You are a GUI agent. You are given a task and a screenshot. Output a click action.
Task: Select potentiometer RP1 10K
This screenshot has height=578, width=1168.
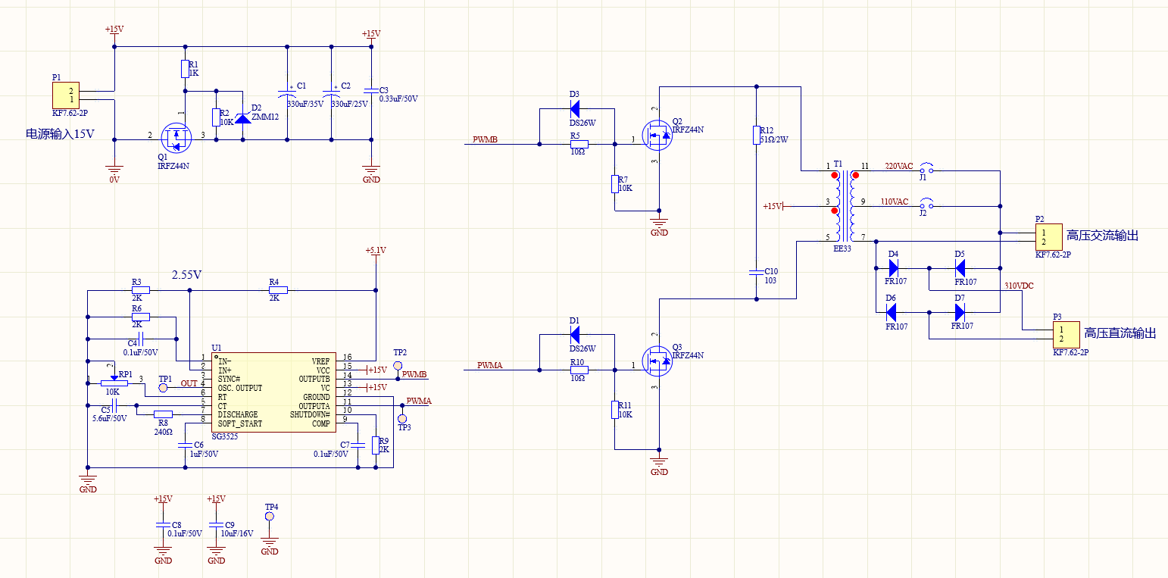click(x=114, y=382)
